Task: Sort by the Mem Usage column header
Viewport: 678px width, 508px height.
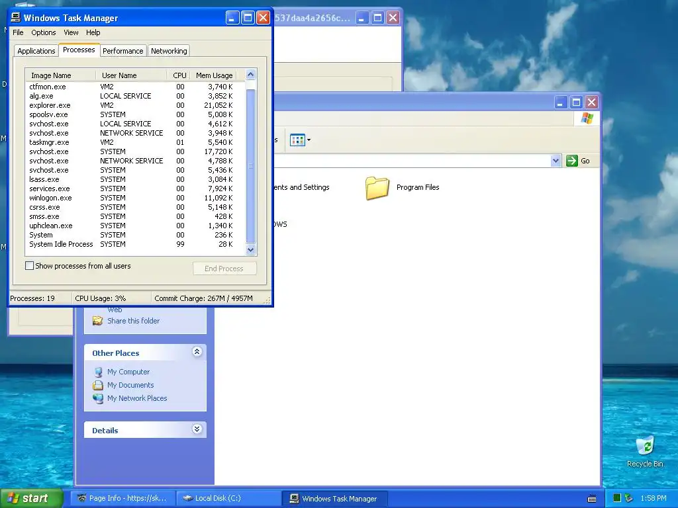Action: 214,75
